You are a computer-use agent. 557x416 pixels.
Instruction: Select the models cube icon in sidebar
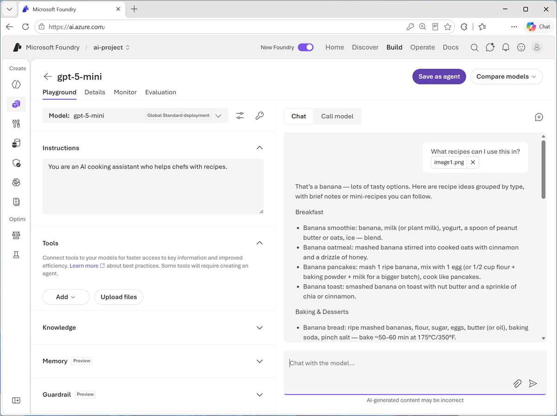[x=16, y=104]
